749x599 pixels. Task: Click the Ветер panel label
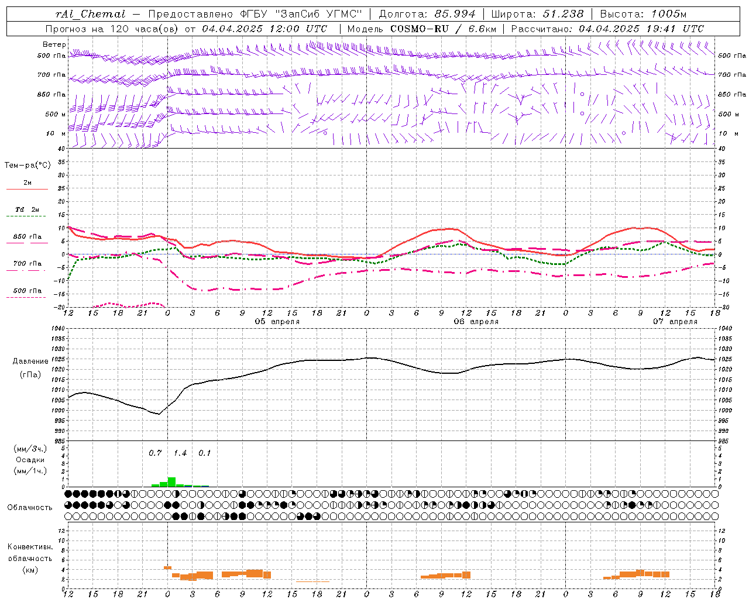coord(54,44)
